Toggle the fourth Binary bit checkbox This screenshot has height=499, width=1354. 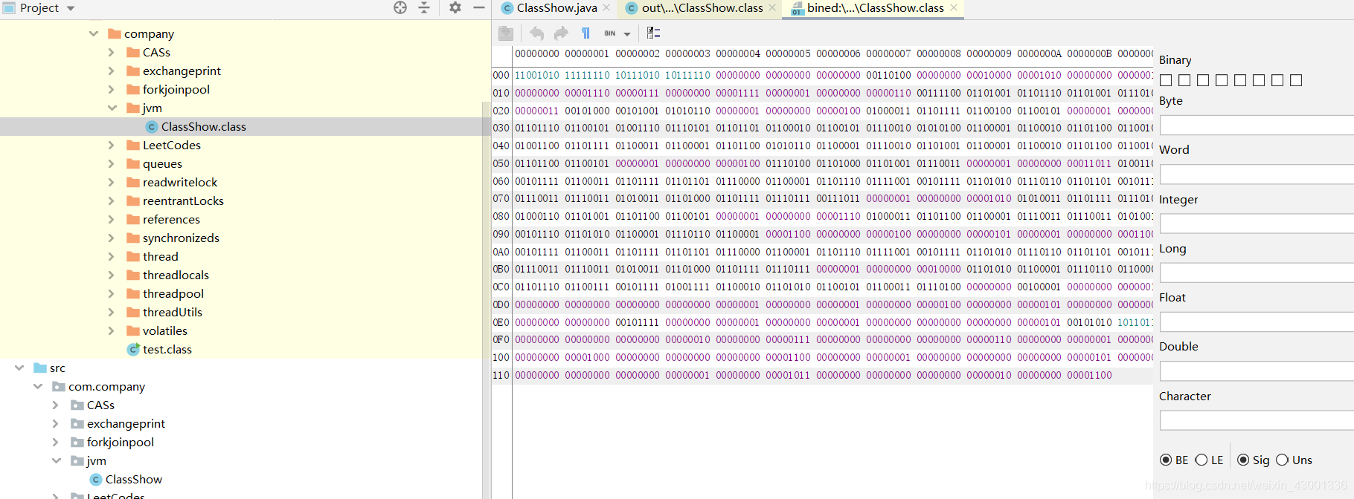pos(1222,80)
